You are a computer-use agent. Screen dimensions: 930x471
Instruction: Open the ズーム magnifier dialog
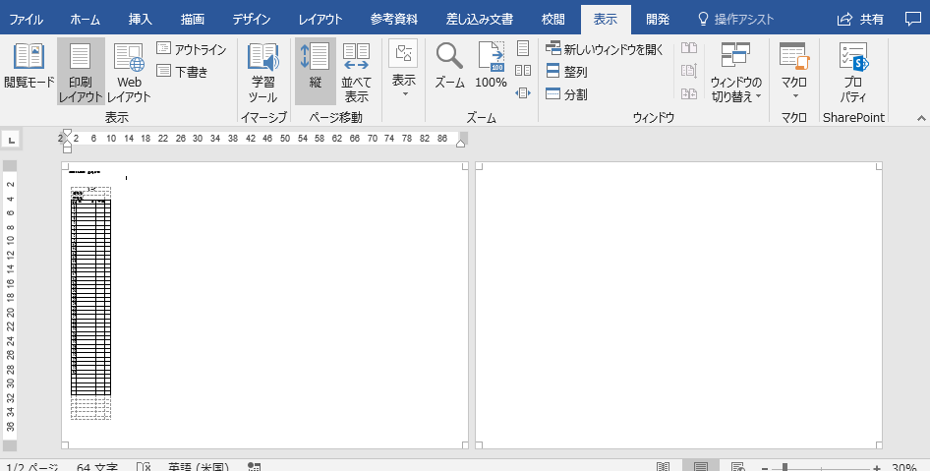[449, 67]
